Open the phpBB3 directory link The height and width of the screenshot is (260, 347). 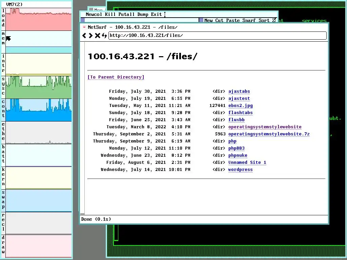coord(236,148)
